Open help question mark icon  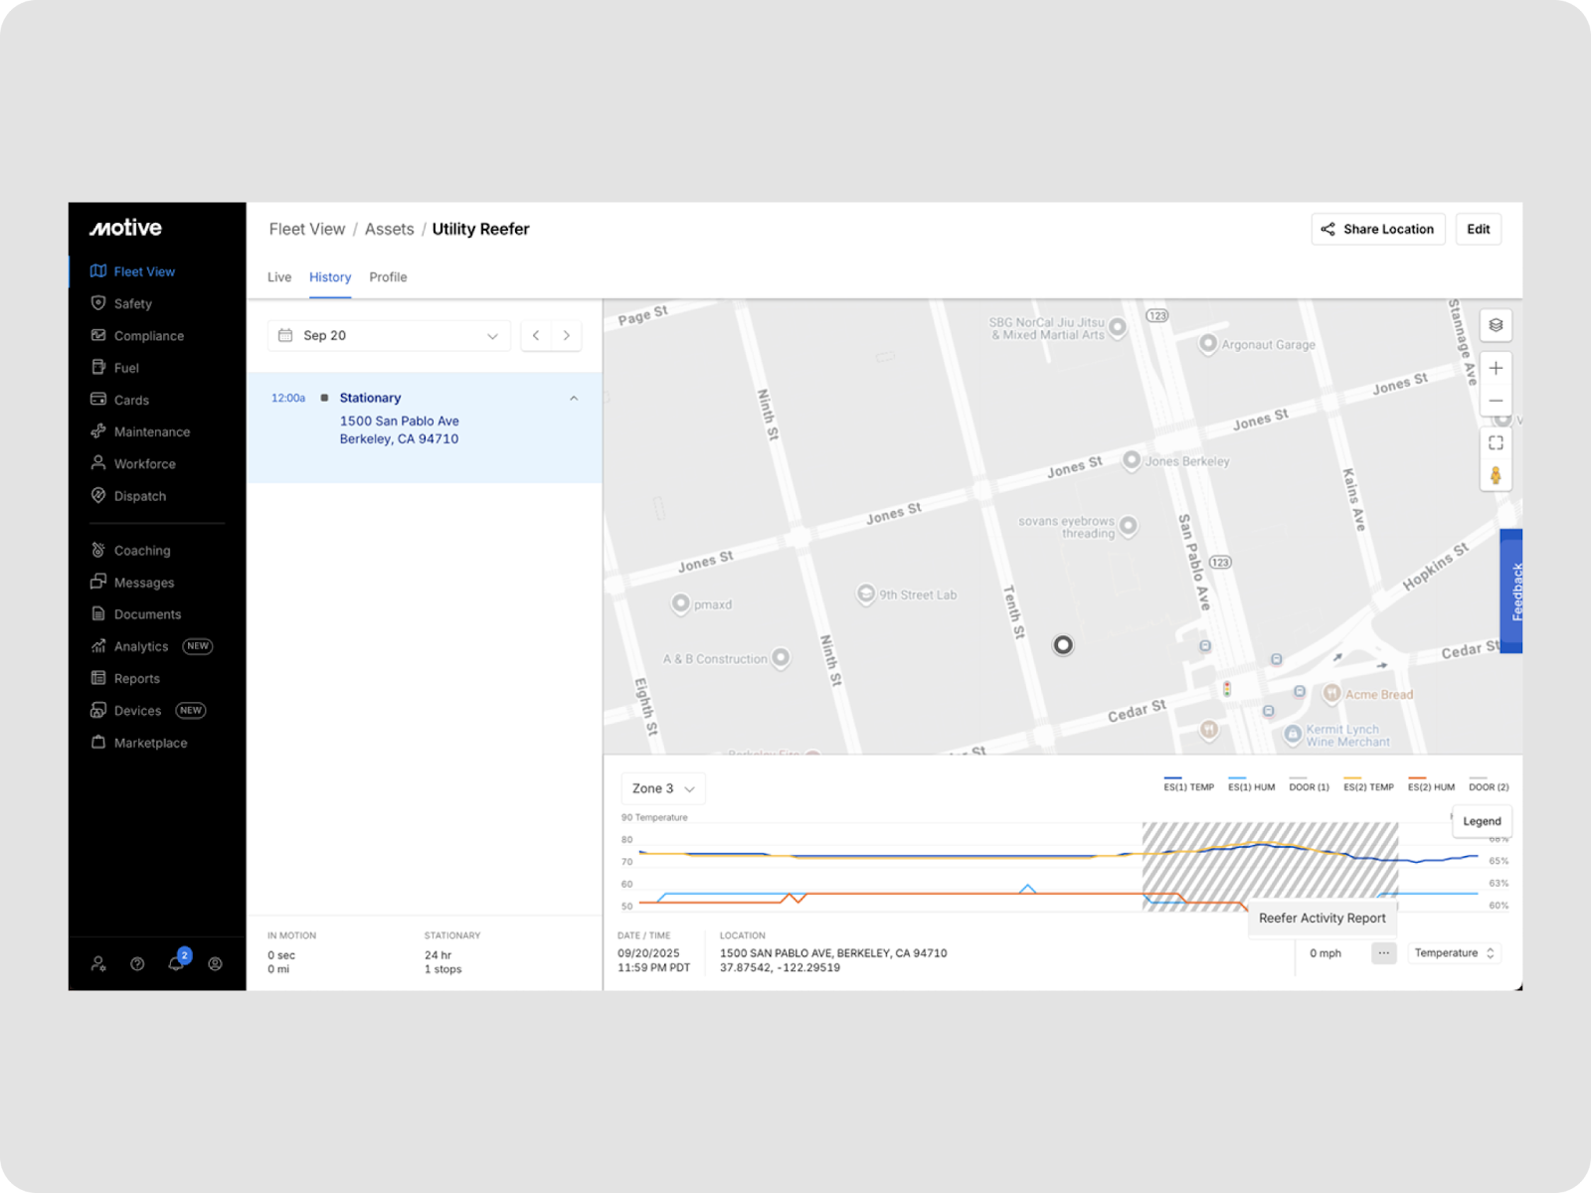pos(137,963)
